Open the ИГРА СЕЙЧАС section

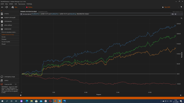pyautogui.click(x=10, y=25)
